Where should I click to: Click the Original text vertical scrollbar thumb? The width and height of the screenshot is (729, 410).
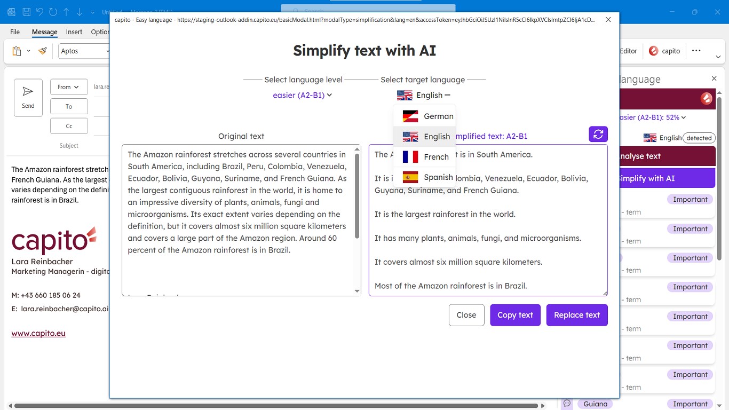coord(357,196)
